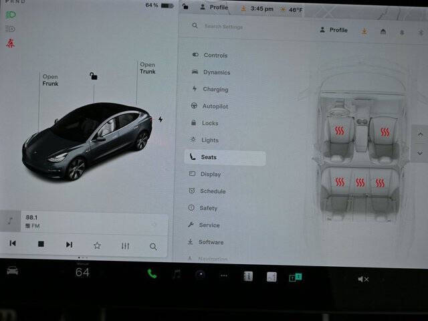
Task: Toggle rear left seat heater
Action: tap(340, 182)
